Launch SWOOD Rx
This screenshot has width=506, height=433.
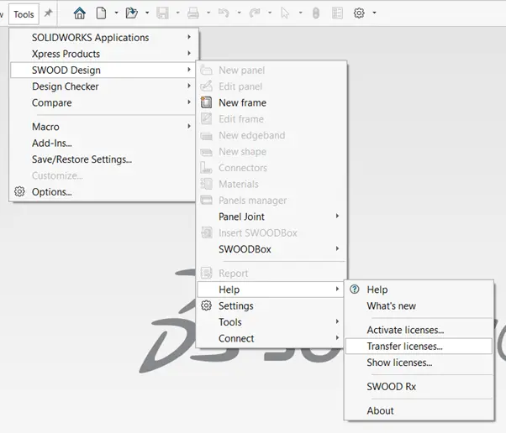click(x=419, y=386)
